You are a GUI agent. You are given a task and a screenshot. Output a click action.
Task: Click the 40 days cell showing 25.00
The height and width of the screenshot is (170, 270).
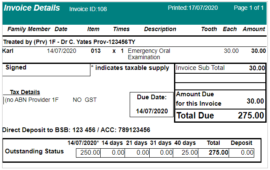point(186,153)
